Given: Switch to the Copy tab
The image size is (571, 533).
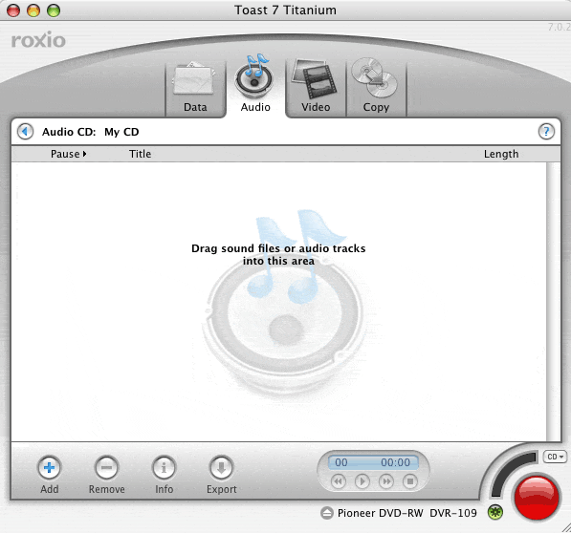Looking at the screenshot, I should click(376, 87).
